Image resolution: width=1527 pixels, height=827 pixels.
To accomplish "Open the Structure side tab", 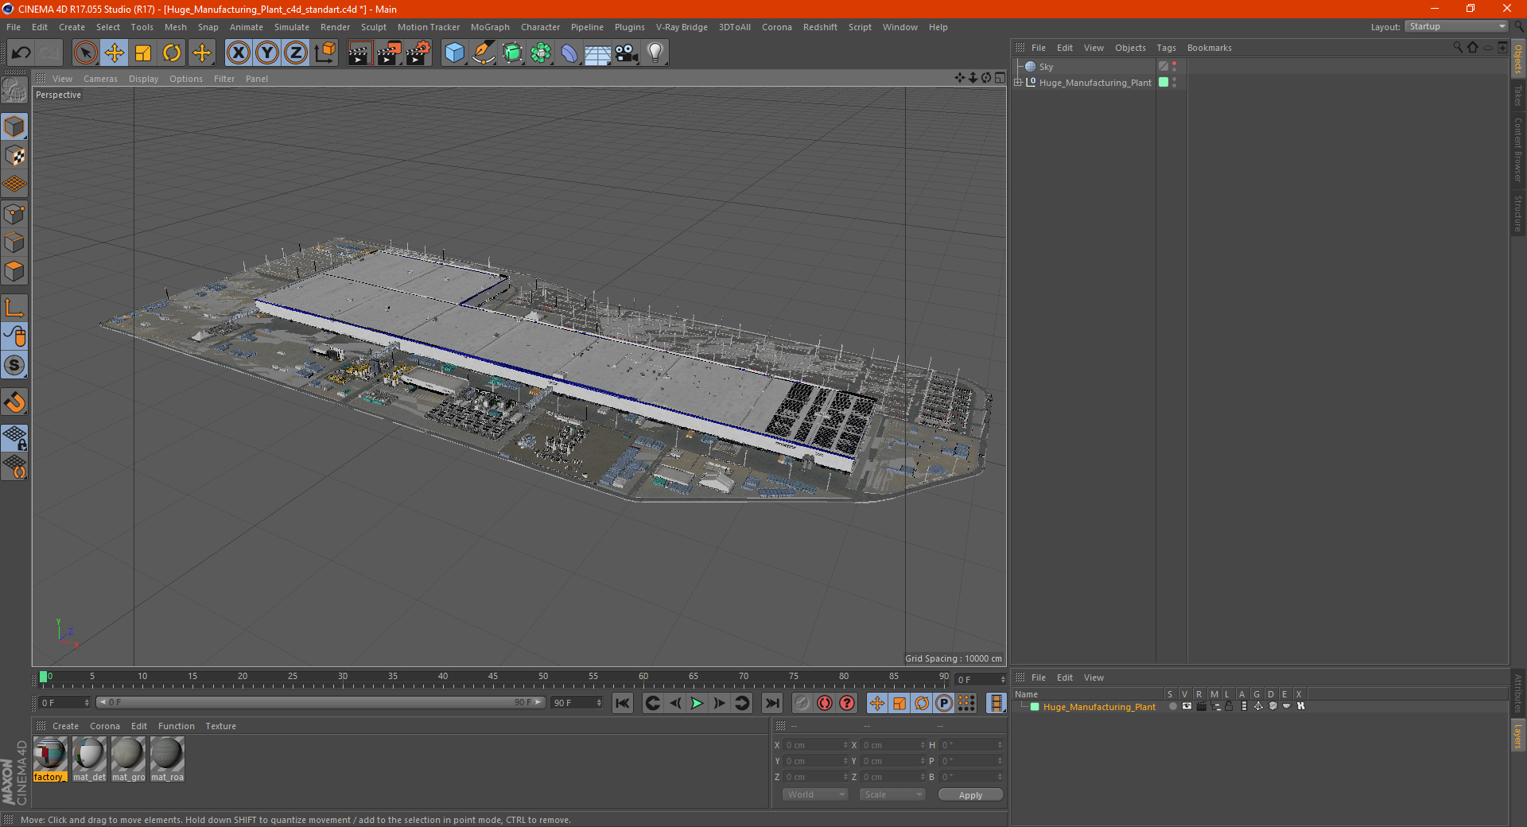I will click(1517, 213).
